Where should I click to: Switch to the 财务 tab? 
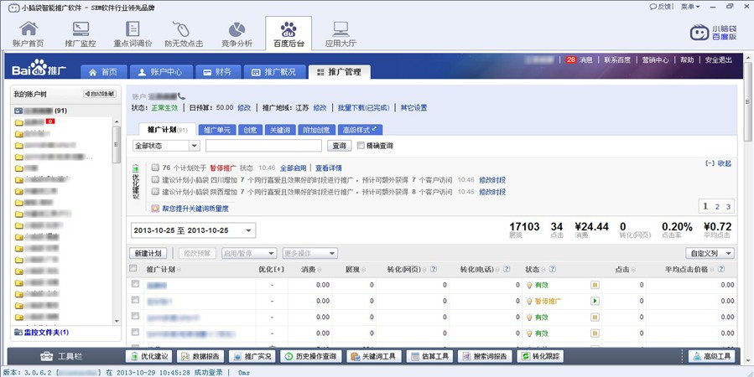tap(217, 72)
